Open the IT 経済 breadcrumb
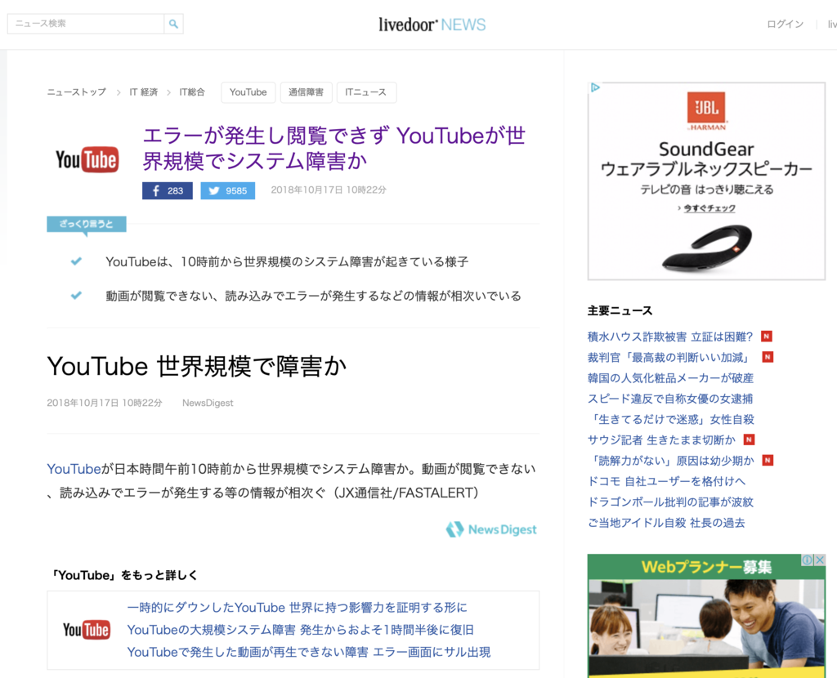The width and height of the screenshot is (837, 678). (x=144, y=92)
